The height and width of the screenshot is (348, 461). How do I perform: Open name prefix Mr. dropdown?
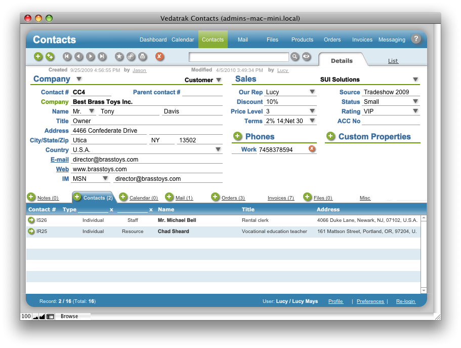click(92, 111)
